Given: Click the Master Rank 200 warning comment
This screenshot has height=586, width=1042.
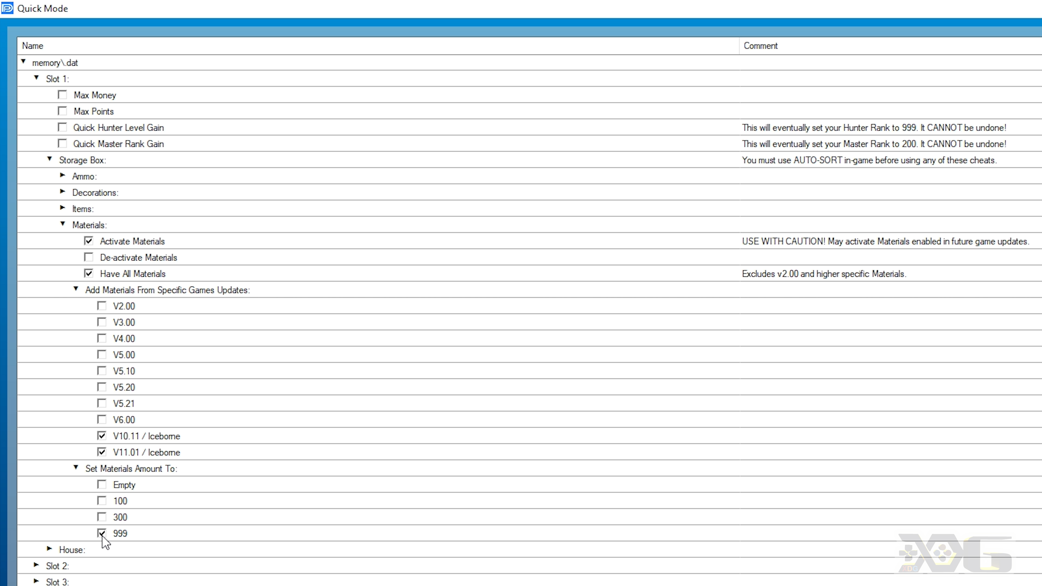Looking at the screenshot, I should (874, 144).
